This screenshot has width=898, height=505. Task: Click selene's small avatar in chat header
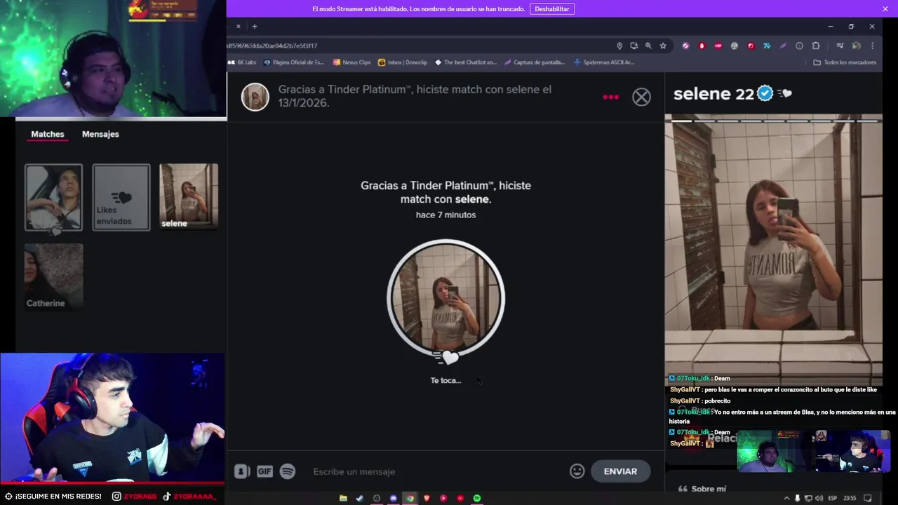coord(255,97)
